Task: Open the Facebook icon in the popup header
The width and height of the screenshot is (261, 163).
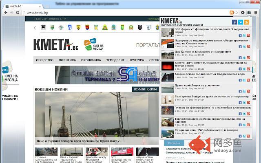Action: coord(234,22)
